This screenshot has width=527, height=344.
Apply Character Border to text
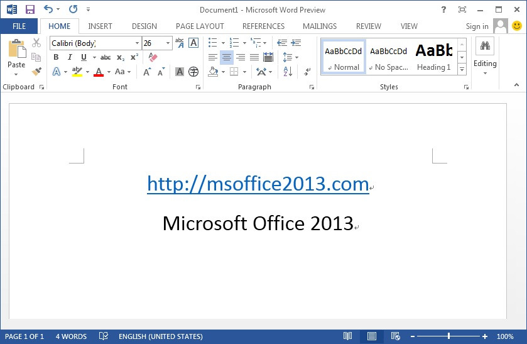(x=193, y=43)
